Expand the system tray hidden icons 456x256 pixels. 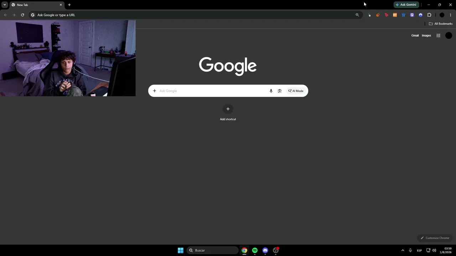403,250
